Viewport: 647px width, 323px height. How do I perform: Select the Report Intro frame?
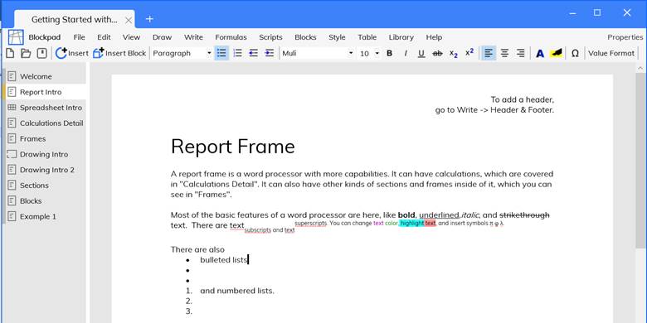[45, 92]
